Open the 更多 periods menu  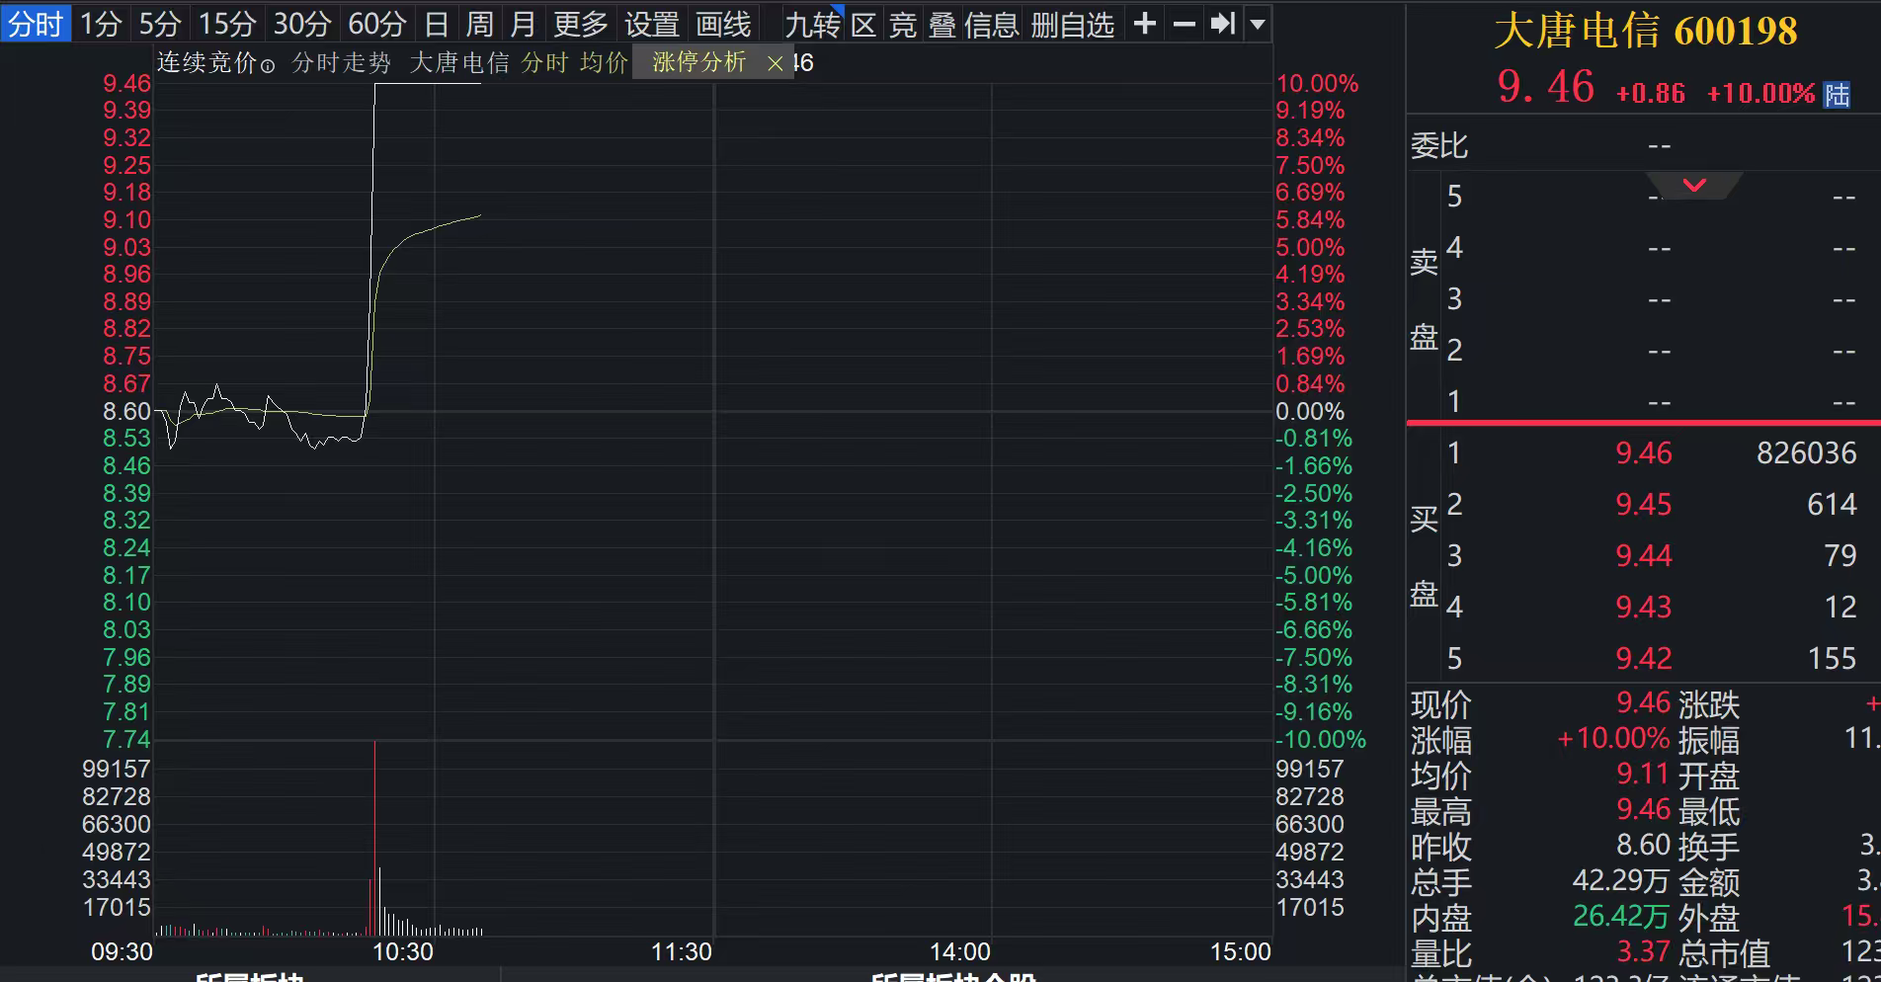(x=581, y=24)
